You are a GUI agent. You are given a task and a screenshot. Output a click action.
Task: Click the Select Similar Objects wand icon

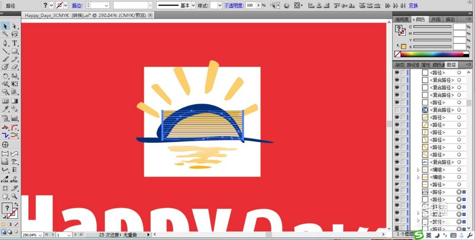[274, 5]
